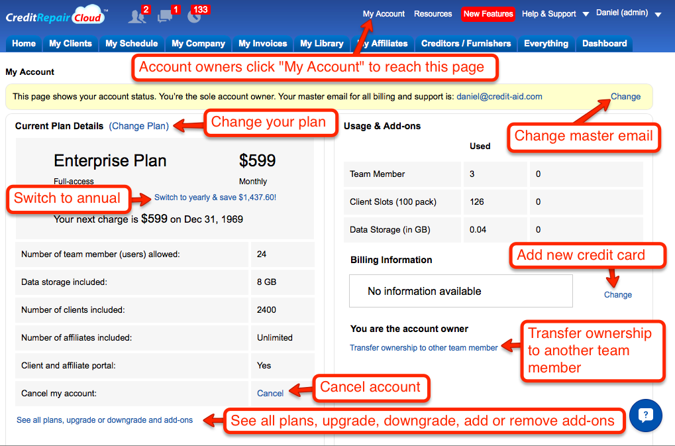Click the No information available billing box
Image resolution: width=675 pixels, height=446 pixels.
[460, 291]
